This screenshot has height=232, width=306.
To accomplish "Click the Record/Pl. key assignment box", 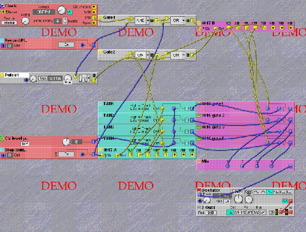I will 10,46.
